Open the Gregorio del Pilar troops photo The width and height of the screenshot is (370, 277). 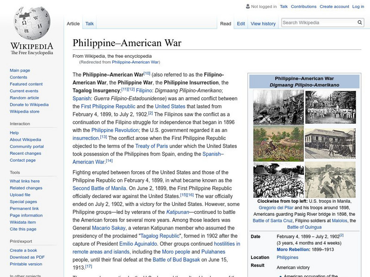[330, 107]
